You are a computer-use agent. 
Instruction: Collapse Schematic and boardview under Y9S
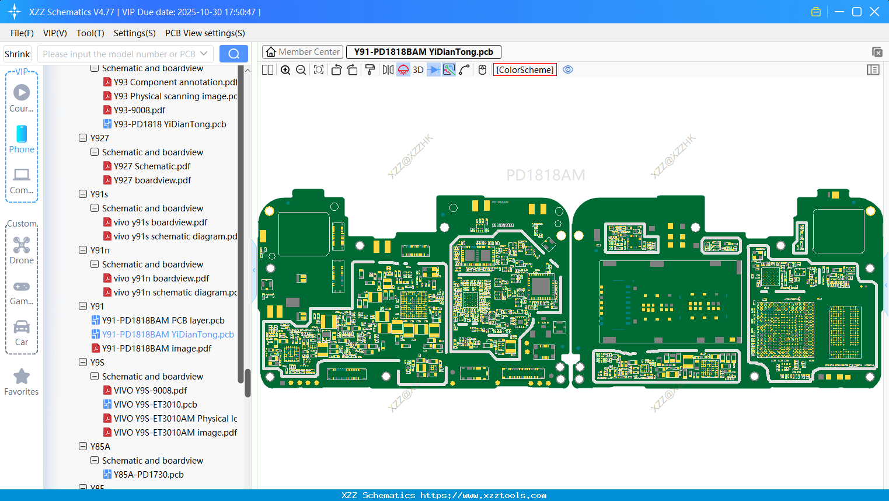pyautogui.click(x=95, y=376)
